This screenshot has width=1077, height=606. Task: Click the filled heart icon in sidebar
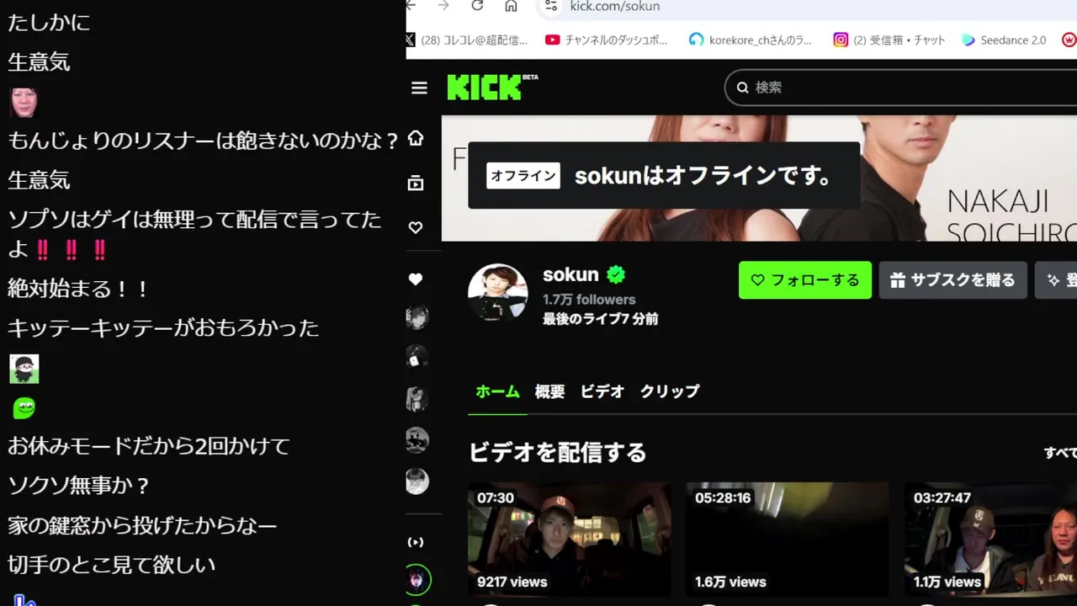416,279
